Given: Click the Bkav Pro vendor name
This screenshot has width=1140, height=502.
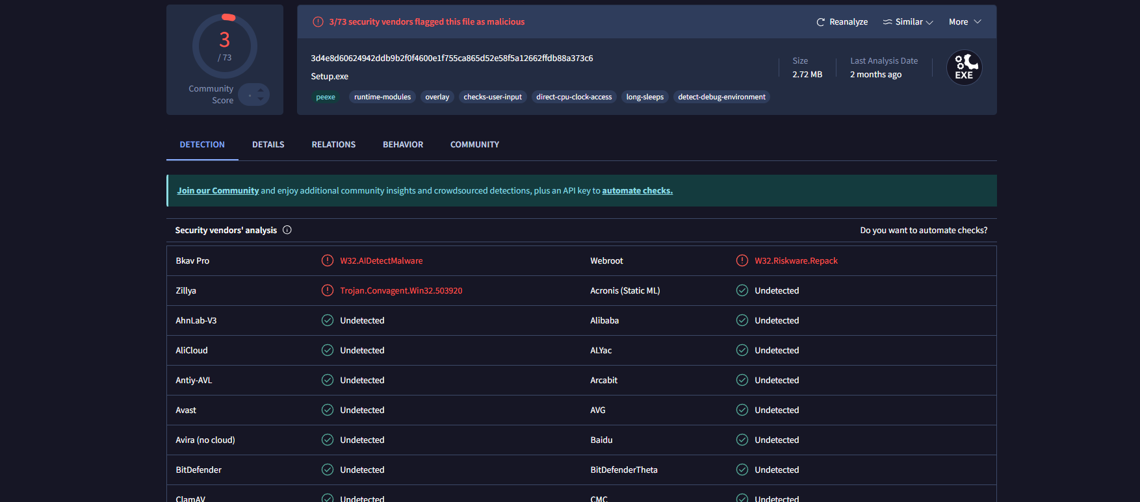Looking at the screenshot, I should 192,261.
